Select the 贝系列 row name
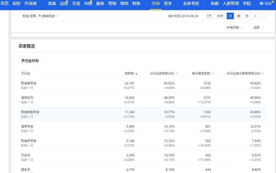 25,155
